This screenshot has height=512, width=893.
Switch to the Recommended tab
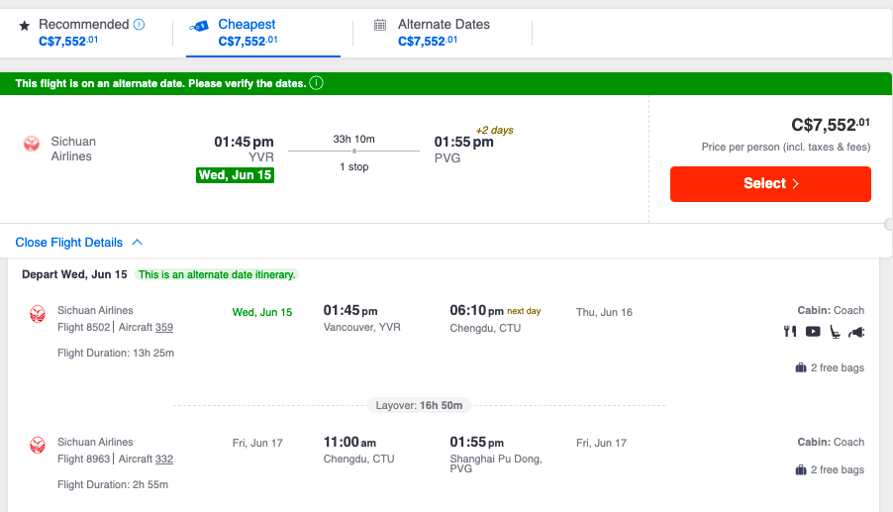83,33
